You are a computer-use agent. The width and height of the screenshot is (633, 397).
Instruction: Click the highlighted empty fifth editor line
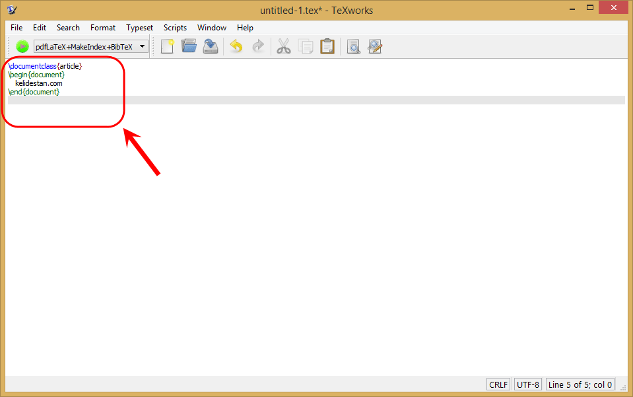pos(317,100)
